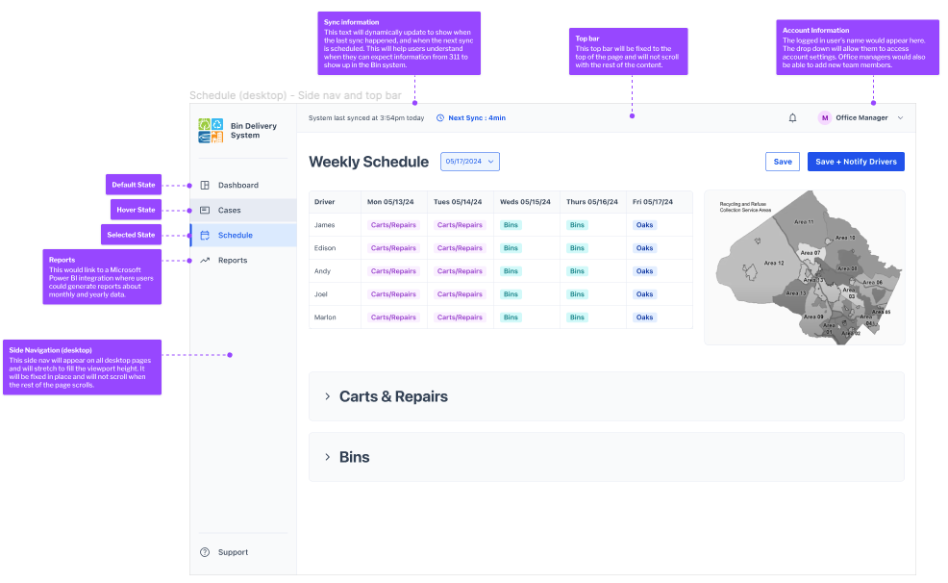Open the 05/17/2024 date dropdown
948x583 pixels.
click(x=470, y=162)
